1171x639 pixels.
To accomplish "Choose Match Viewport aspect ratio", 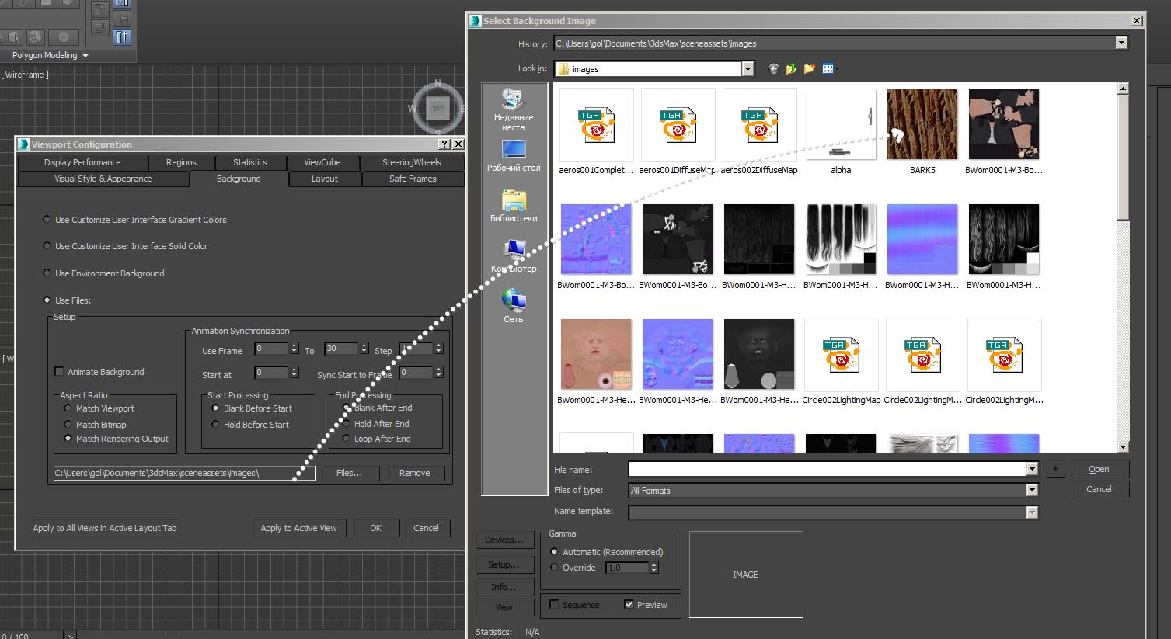I will coord(68,408).
